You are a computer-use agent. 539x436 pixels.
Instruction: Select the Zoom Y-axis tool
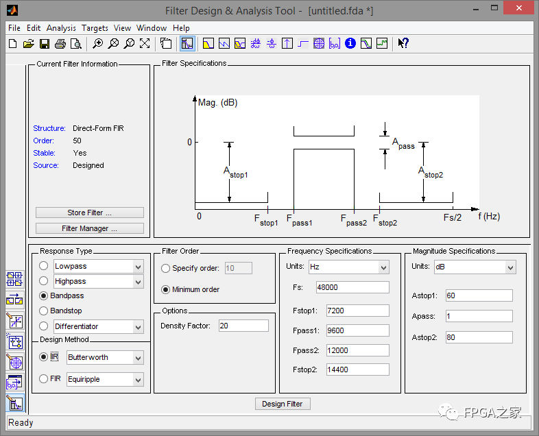pyautogui.click(x=129, y=44)
